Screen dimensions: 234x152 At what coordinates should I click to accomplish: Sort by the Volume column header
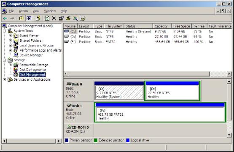(x=70, y=26)
